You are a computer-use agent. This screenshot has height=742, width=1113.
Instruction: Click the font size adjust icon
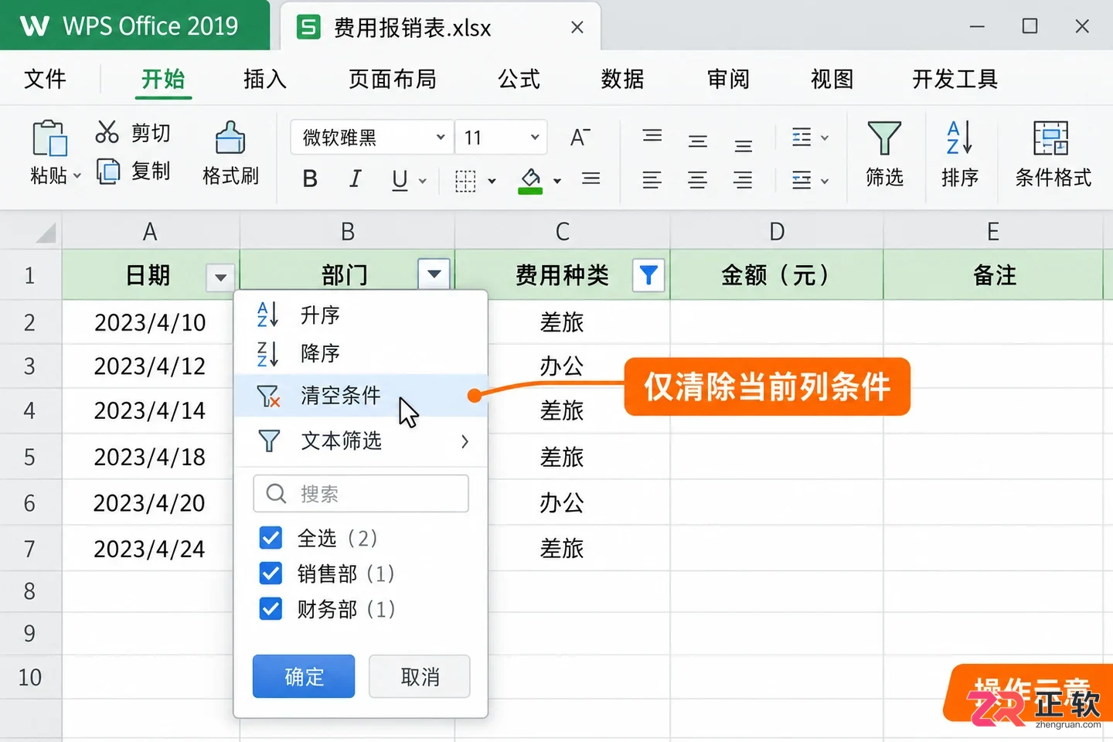click(x=580, y=138)
